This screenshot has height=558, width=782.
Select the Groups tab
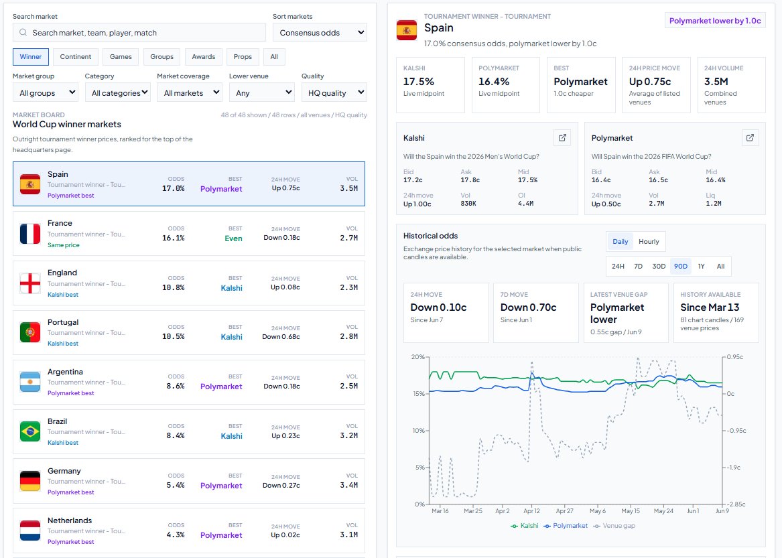(162, 57)
